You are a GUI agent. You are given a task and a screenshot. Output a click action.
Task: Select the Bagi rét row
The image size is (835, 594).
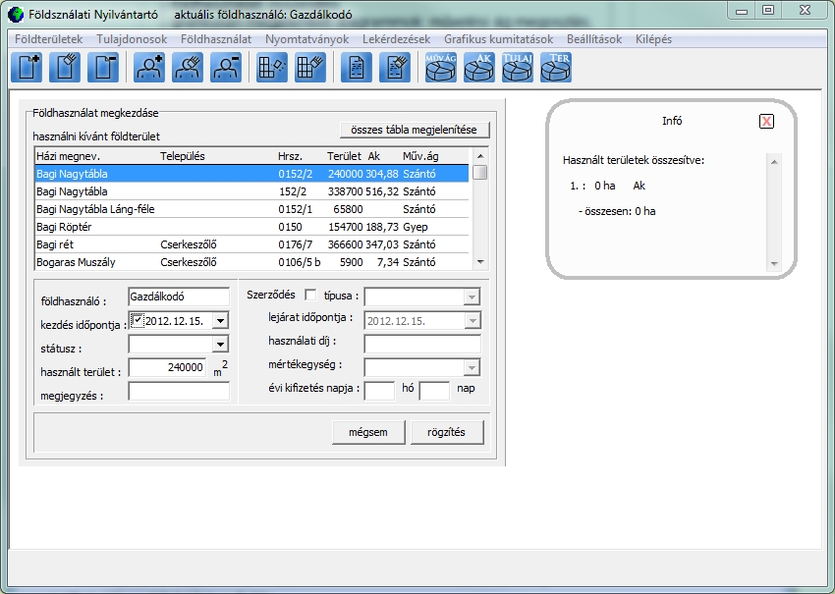(x=251, y=244)
